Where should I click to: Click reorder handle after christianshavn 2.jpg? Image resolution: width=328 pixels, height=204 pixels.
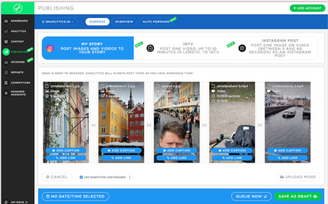coord(94,125)
